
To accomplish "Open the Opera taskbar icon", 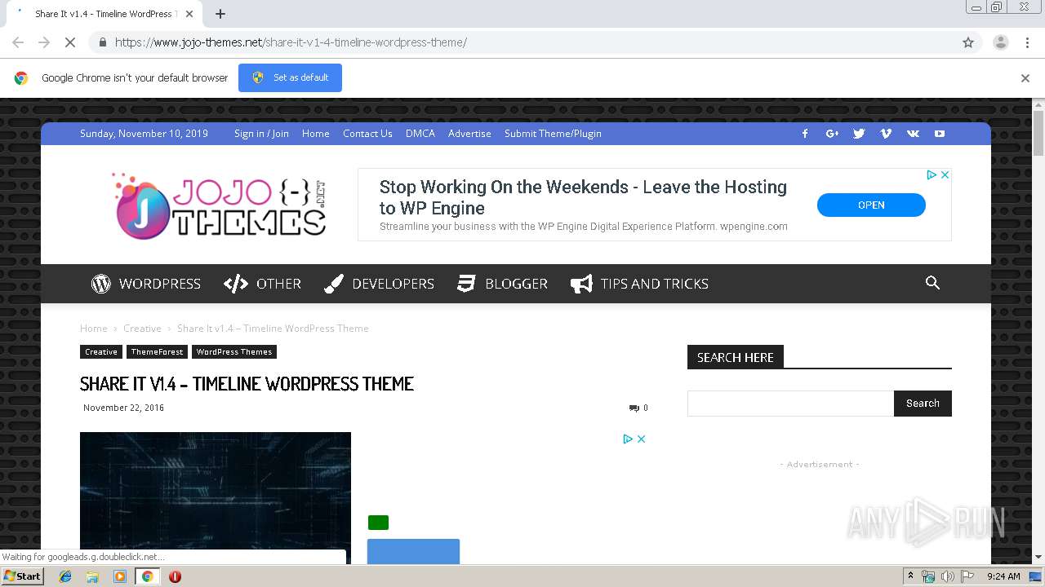I will click(175, 576).
